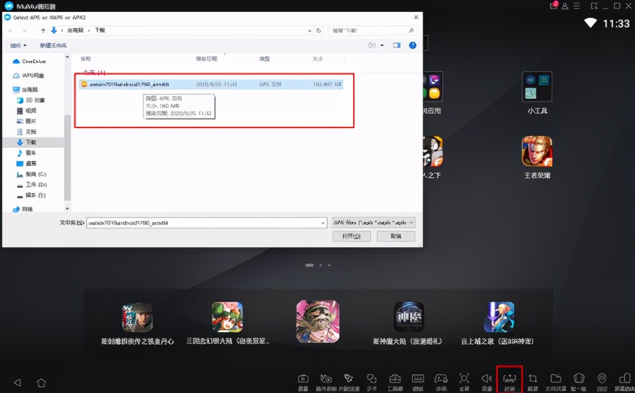Select the Videos folder in the sidebar
Screen dimensions: 635x393
[x=26, y=110]
